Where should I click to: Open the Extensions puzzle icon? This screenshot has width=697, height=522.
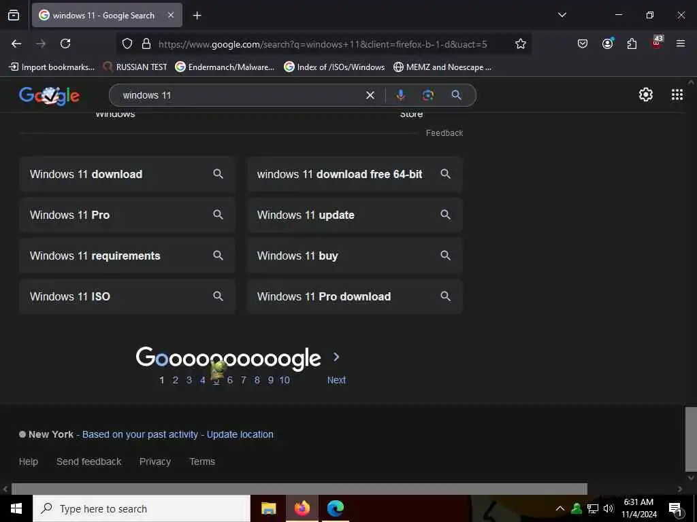(632, 43)
